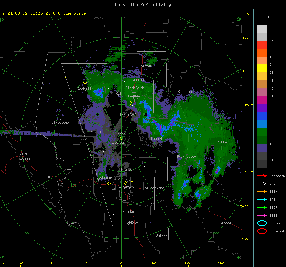Click the Sundre city label
The image size is (286, 267).
[96, 131]
